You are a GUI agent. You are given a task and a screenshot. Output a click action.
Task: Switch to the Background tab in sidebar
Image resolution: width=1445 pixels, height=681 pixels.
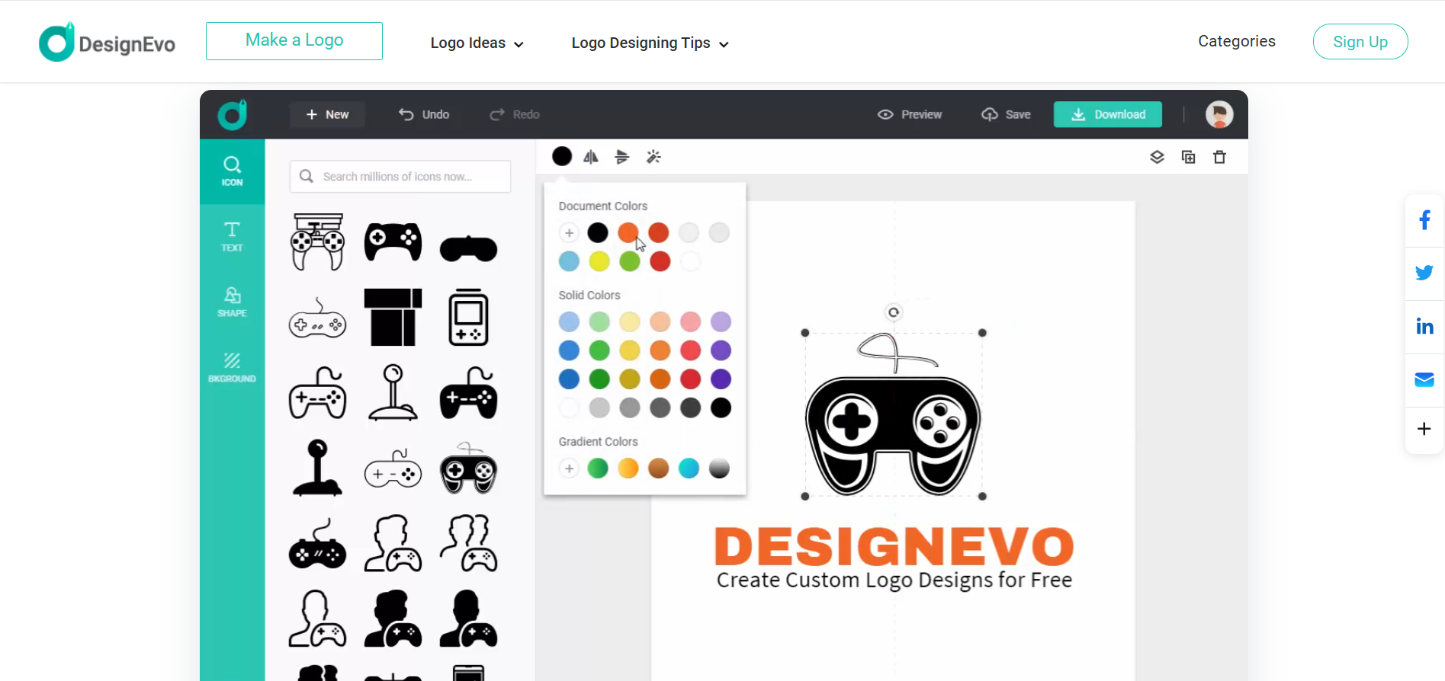tap(233, 368)
